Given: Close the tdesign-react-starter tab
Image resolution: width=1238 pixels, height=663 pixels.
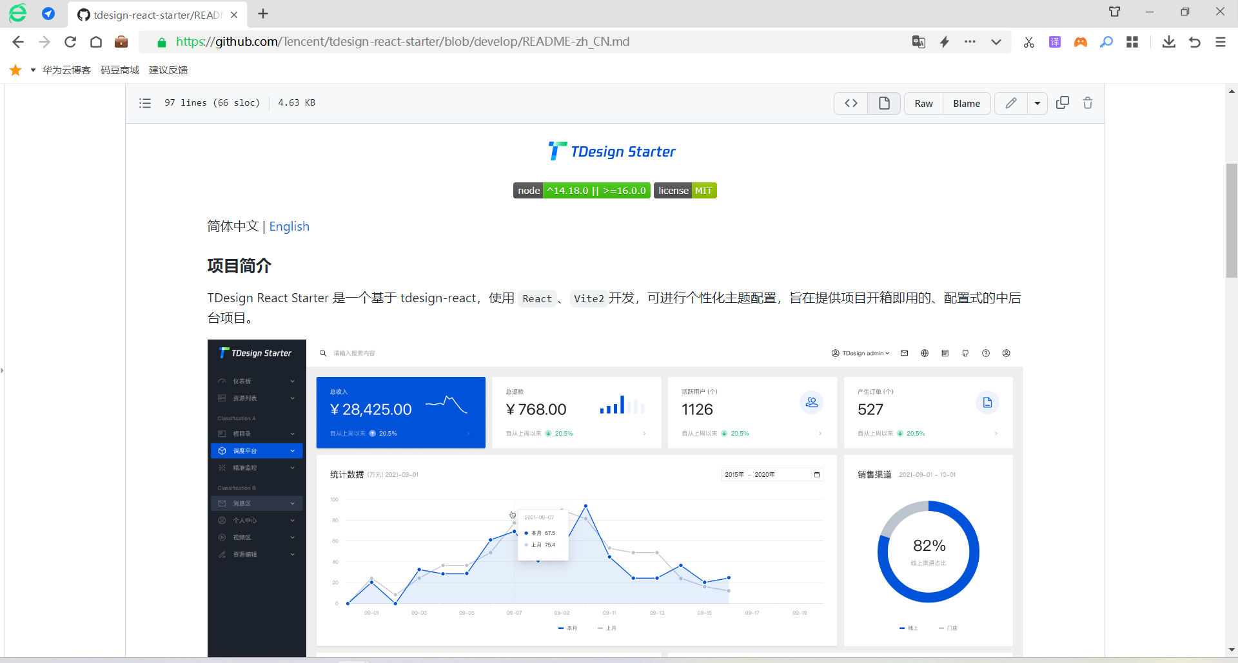Looking at the screenshot, I should (x=234, y=15).
